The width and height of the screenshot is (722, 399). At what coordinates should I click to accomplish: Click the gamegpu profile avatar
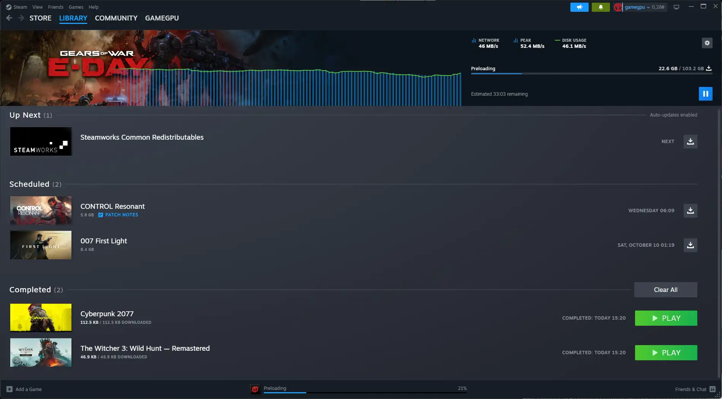[618, 7]
